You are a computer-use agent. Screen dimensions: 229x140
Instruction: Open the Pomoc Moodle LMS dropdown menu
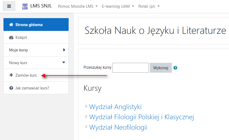pos(78,6)
